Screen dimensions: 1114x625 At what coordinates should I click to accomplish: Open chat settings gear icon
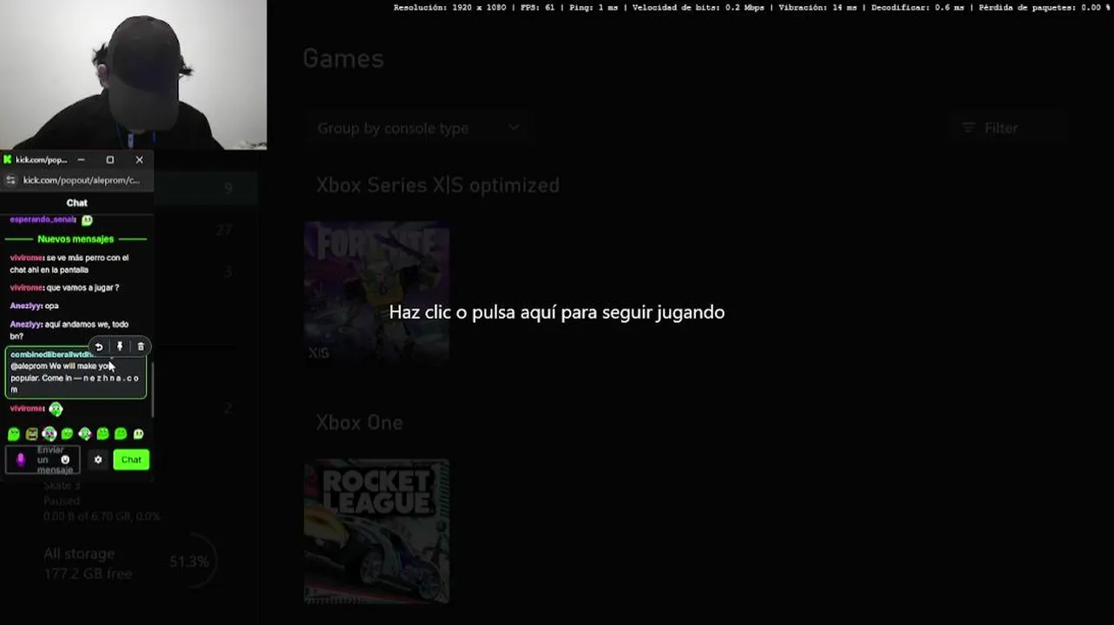click(x=98, y=459)
